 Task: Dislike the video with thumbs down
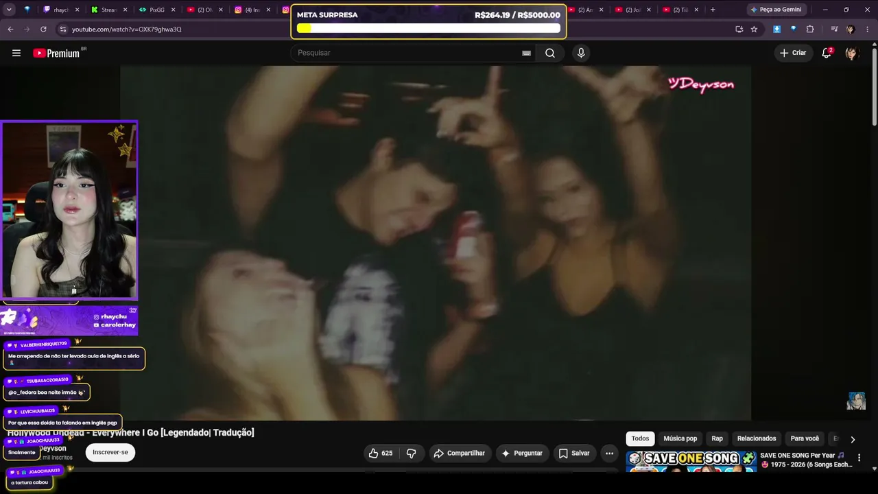[412, 453]
